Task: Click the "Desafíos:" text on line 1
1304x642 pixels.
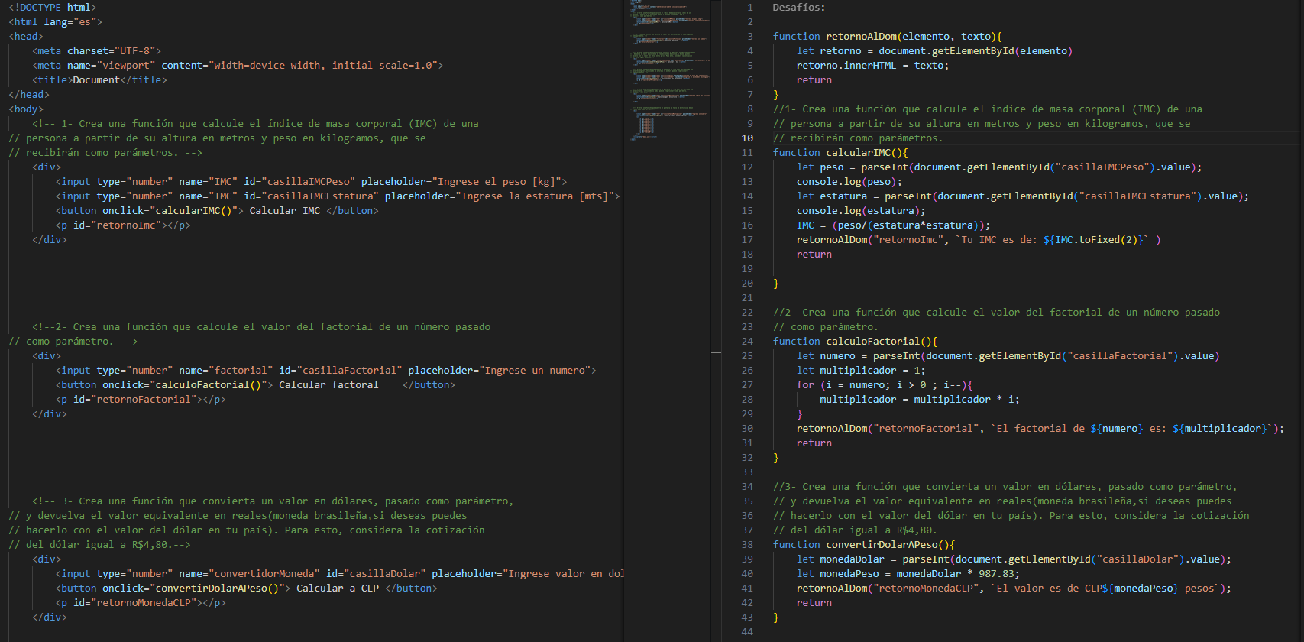Action: click(799, 8)
